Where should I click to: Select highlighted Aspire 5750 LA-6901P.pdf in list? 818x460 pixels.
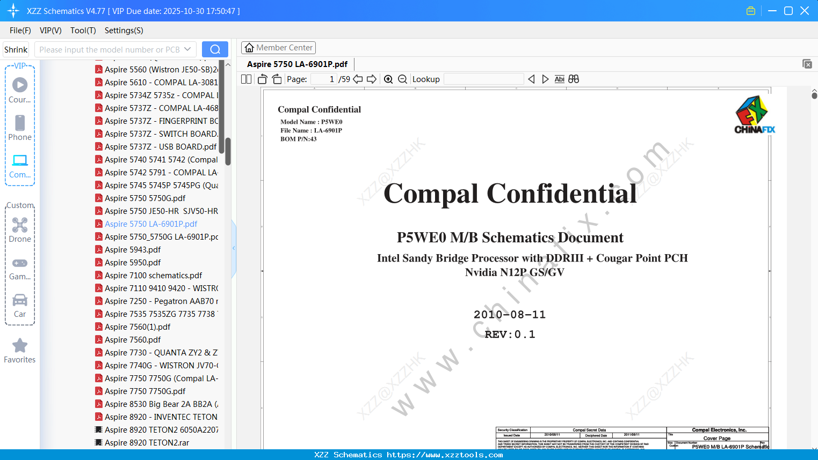(x=146, y=224)
